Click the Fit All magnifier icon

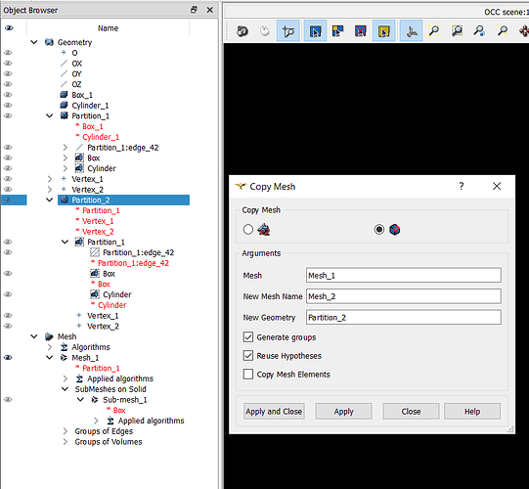(433, 31)
